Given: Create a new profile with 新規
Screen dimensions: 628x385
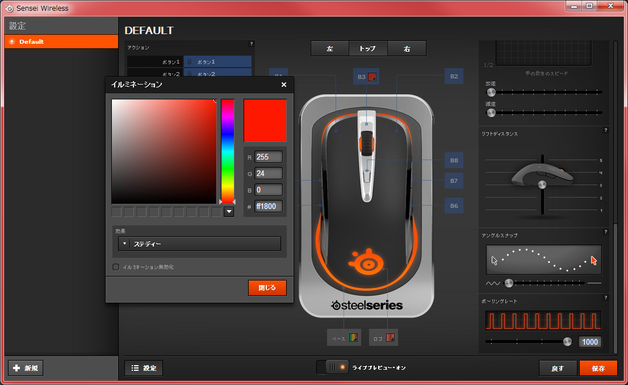Looking at the screenshot, I should point(26,368).
